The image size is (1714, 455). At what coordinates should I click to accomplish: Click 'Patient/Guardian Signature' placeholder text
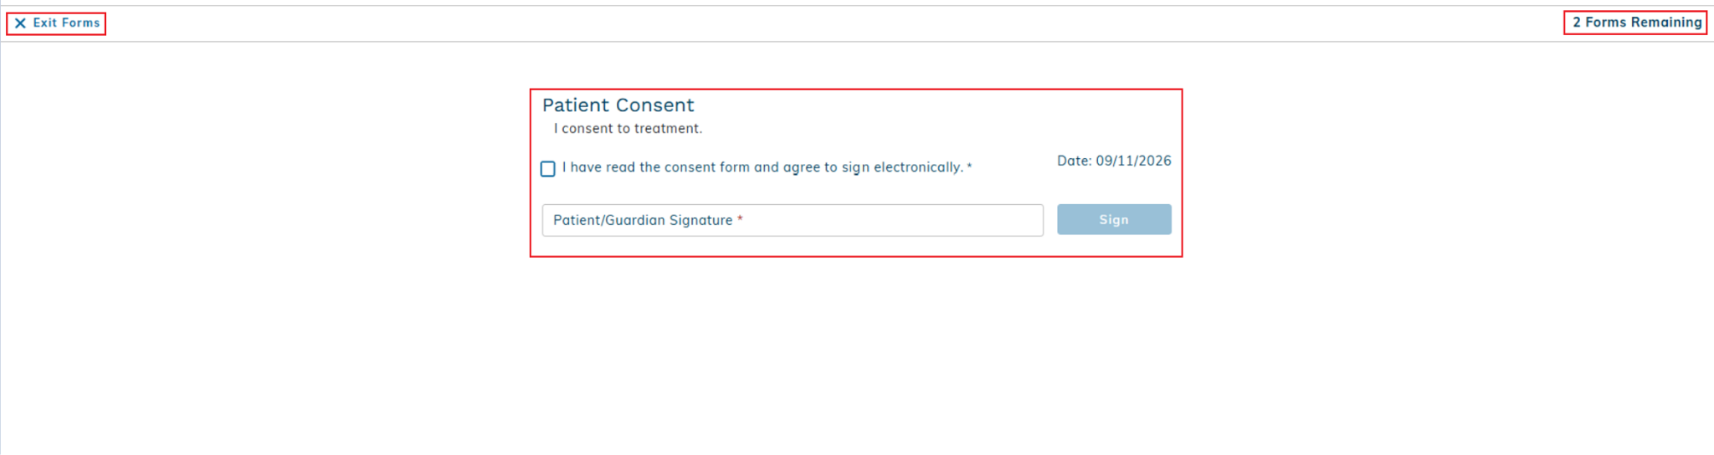pos(643,220)
